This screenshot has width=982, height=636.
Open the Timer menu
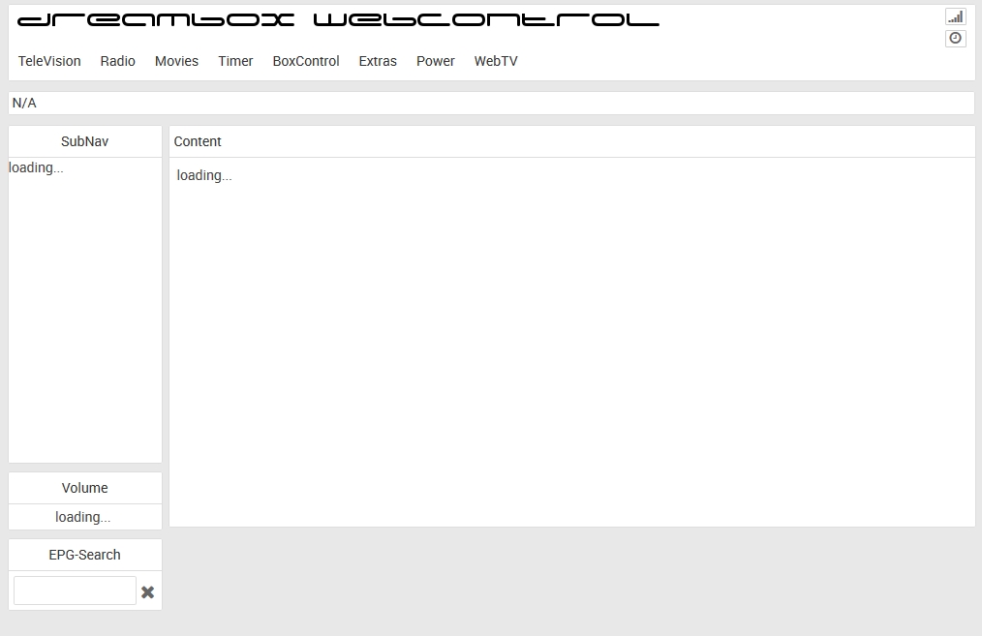(x=235, y=61)
